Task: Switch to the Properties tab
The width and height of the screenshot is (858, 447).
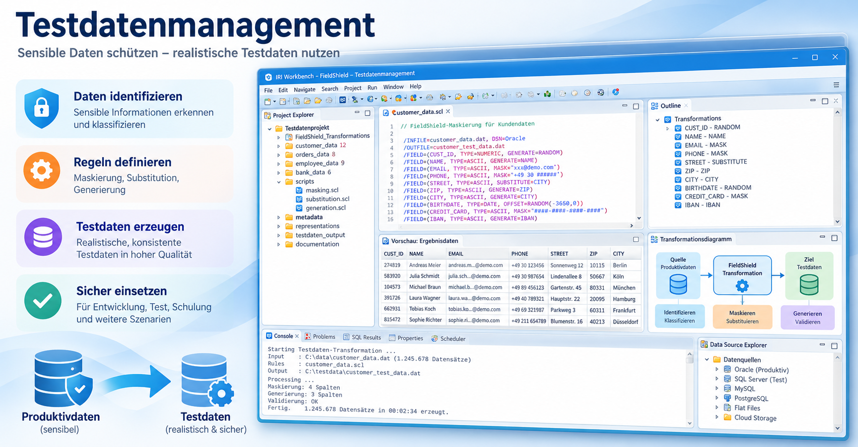Action: point(406,338)
